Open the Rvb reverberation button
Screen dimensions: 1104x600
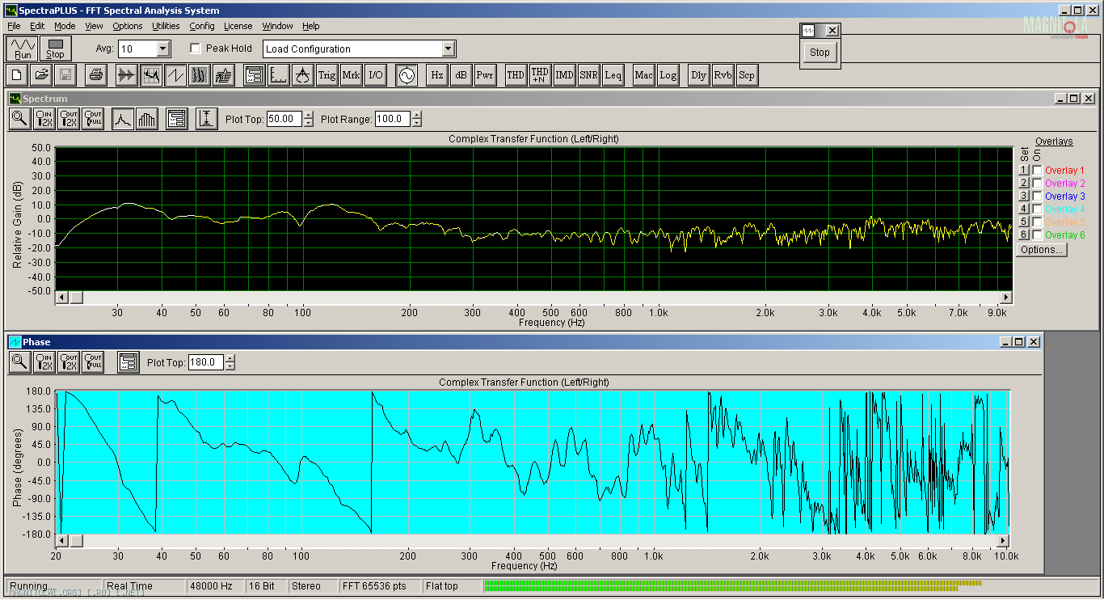[x=723, y=75]
